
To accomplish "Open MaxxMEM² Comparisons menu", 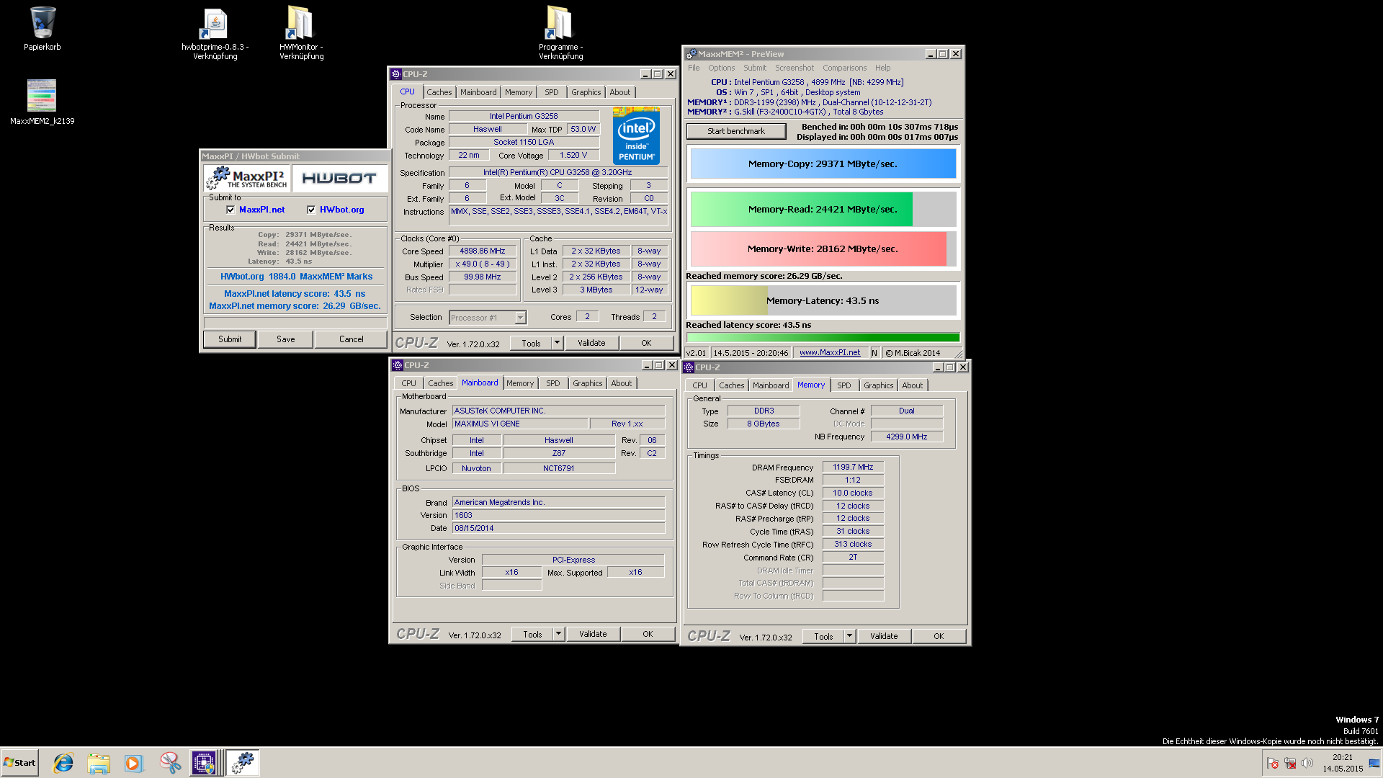I will coord(844,68).
